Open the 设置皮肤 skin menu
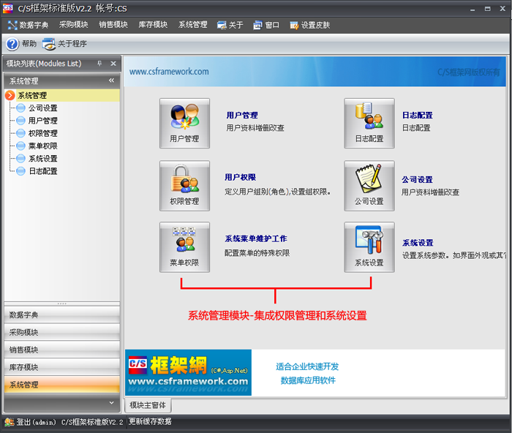 point(309,25)
